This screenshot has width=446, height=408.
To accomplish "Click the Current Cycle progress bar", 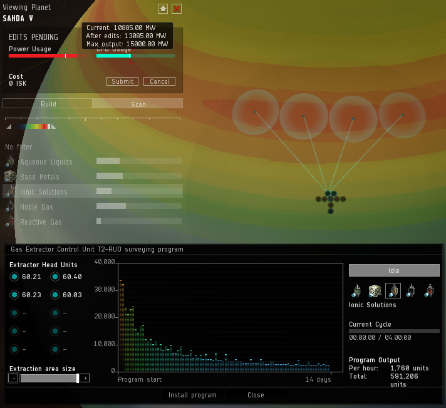I will click(x=394, y=331).
